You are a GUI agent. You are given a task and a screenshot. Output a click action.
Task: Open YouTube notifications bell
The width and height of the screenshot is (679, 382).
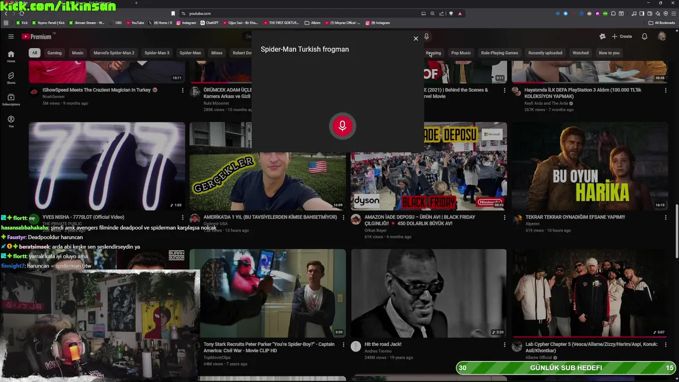click(x=645, y=37)
